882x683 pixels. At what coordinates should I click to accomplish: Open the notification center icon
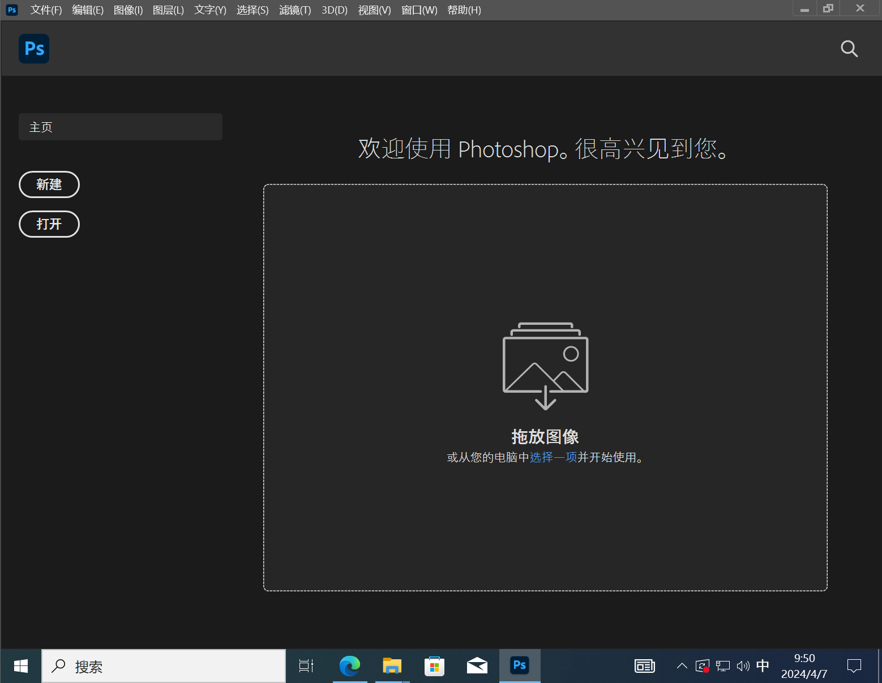[x=854, y=666]
